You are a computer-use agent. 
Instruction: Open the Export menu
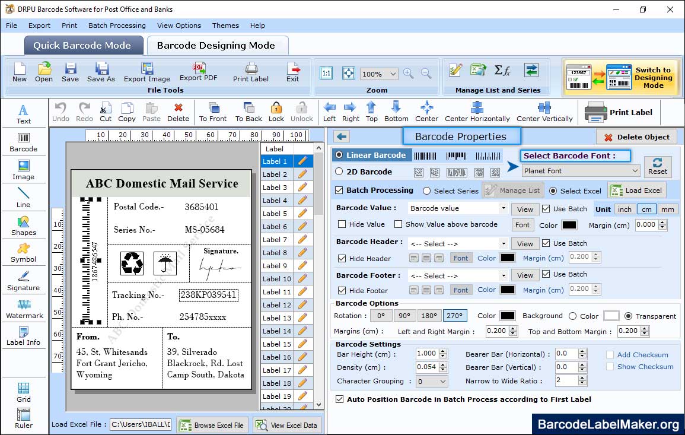tap(39, 26)
